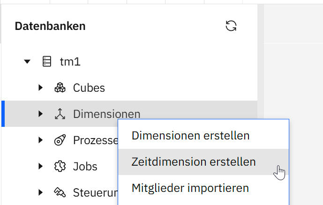
Task: Expand the Jobs tree node
Action: pyautogui.click(x=41, y=166)
